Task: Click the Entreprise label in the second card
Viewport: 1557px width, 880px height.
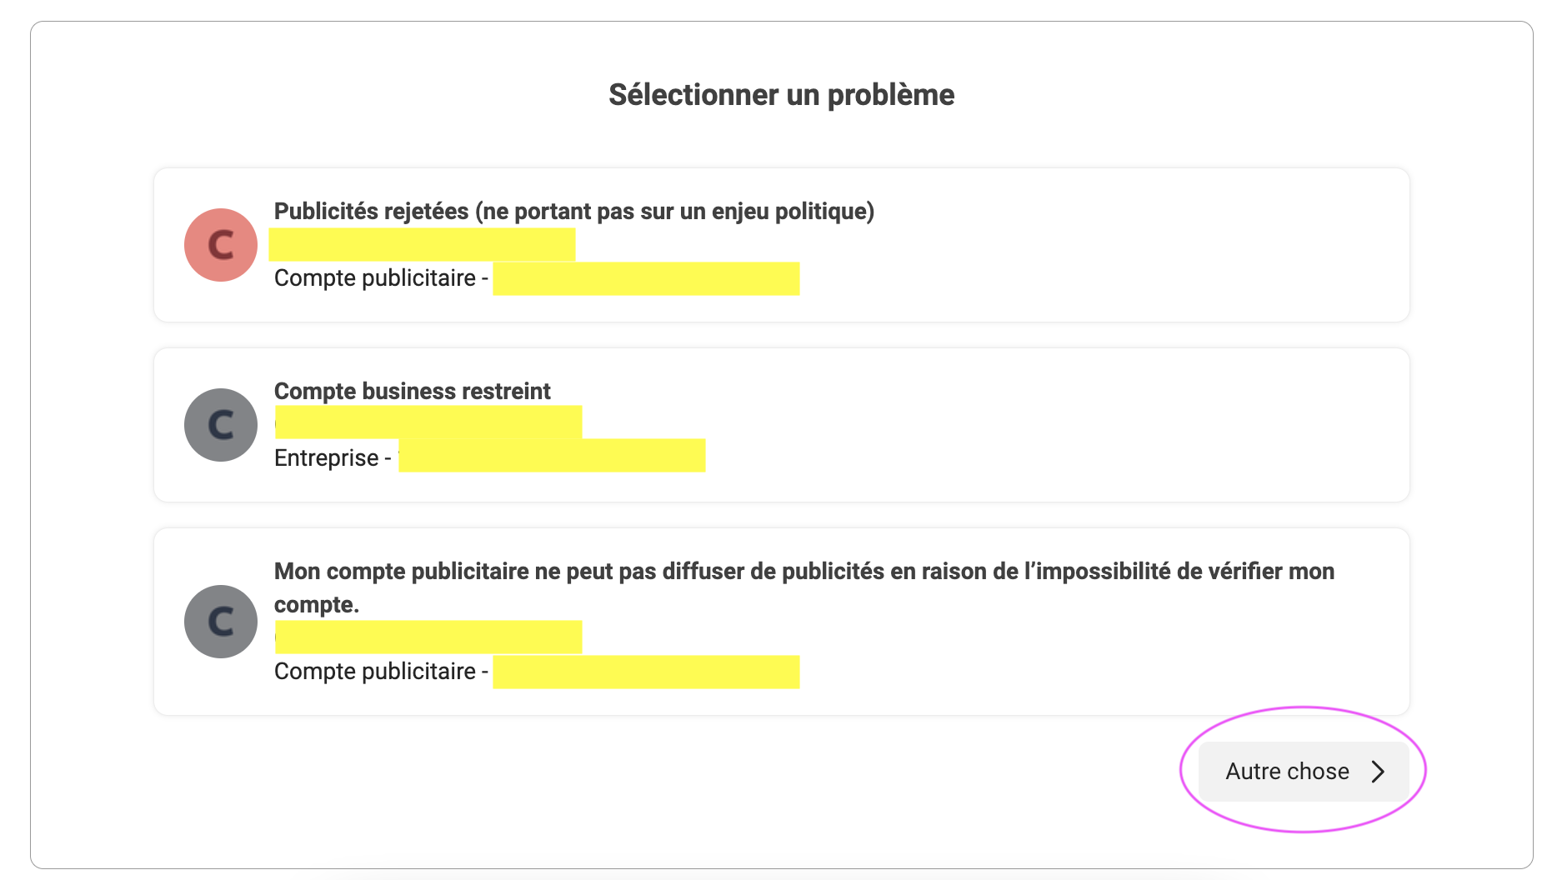Action: point(326,458)
